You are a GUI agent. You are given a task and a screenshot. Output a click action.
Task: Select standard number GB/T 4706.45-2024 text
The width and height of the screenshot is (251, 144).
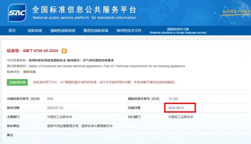40,51
